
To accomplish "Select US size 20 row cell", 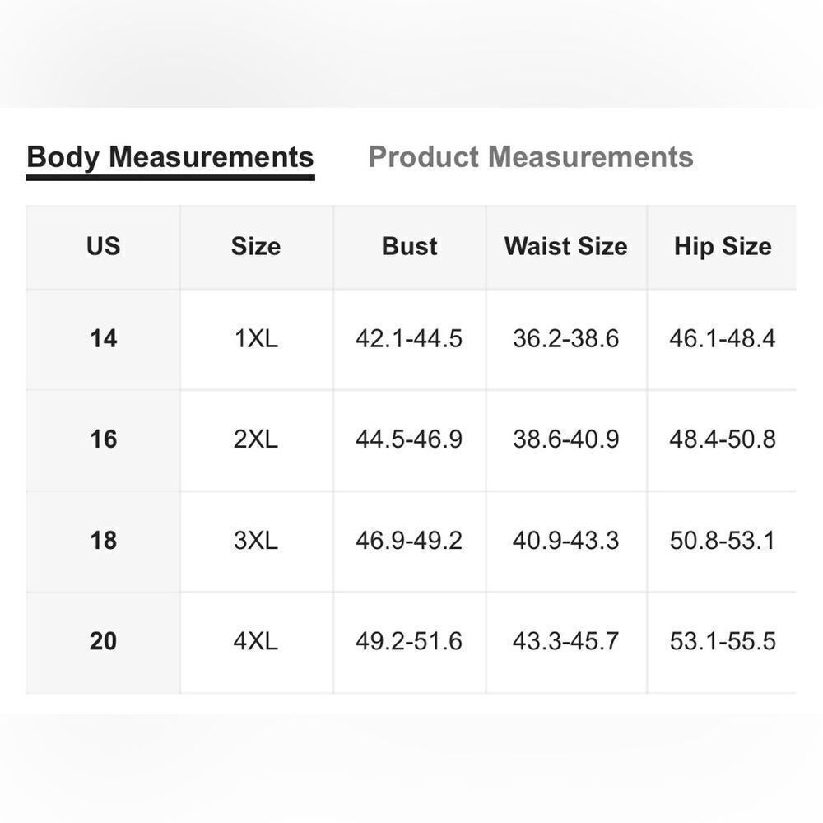I will (103, 641).
